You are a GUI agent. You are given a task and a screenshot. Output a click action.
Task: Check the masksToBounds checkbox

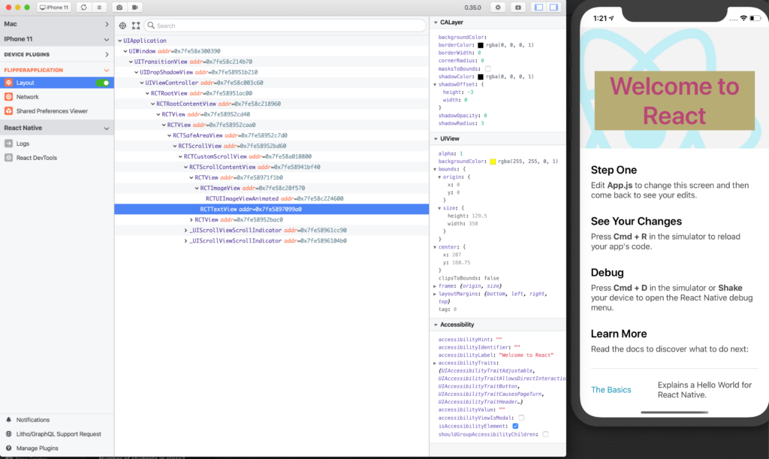click(488, 68)
